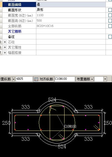Open the 布置箍筋 dropdown arrow
This screenshot has height=157, width=112.
[x=92, y=79]
